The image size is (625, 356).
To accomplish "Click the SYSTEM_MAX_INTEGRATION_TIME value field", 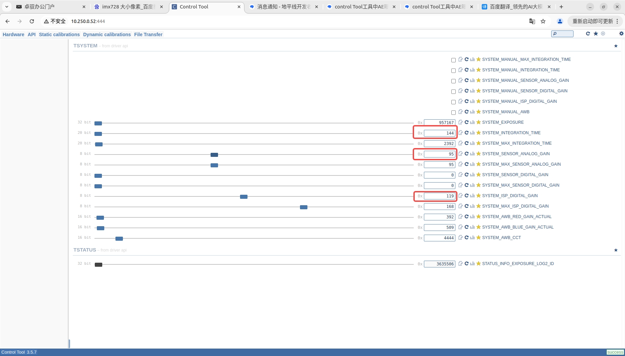I will click(x=439, y=143).
